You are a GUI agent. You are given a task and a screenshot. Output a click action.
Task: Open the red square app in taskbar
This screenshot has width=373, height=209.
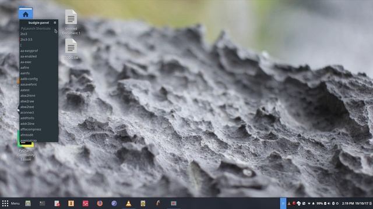coord(86,203)
